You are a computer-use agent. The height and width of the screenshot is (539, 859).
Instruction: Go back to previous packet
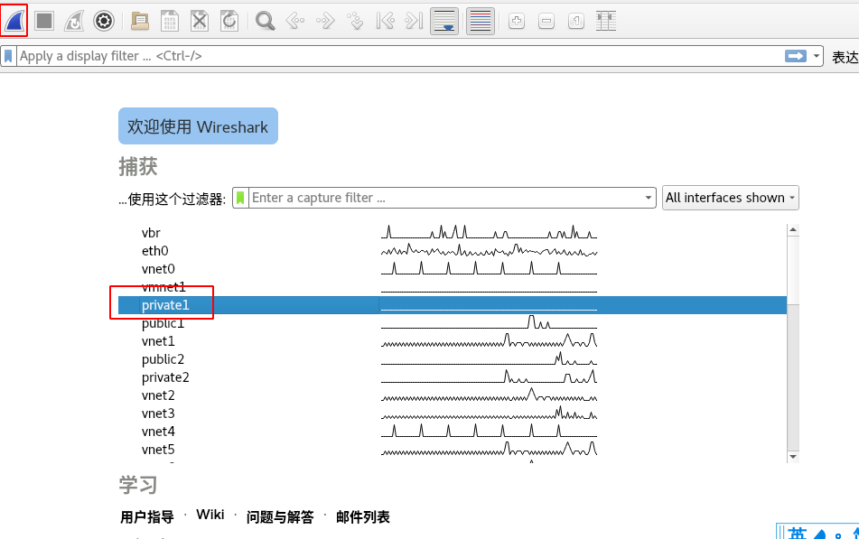coord(295,21)
